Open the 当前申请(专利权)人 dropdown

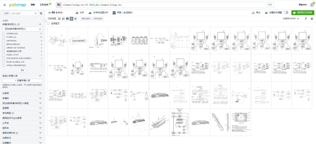22,29
